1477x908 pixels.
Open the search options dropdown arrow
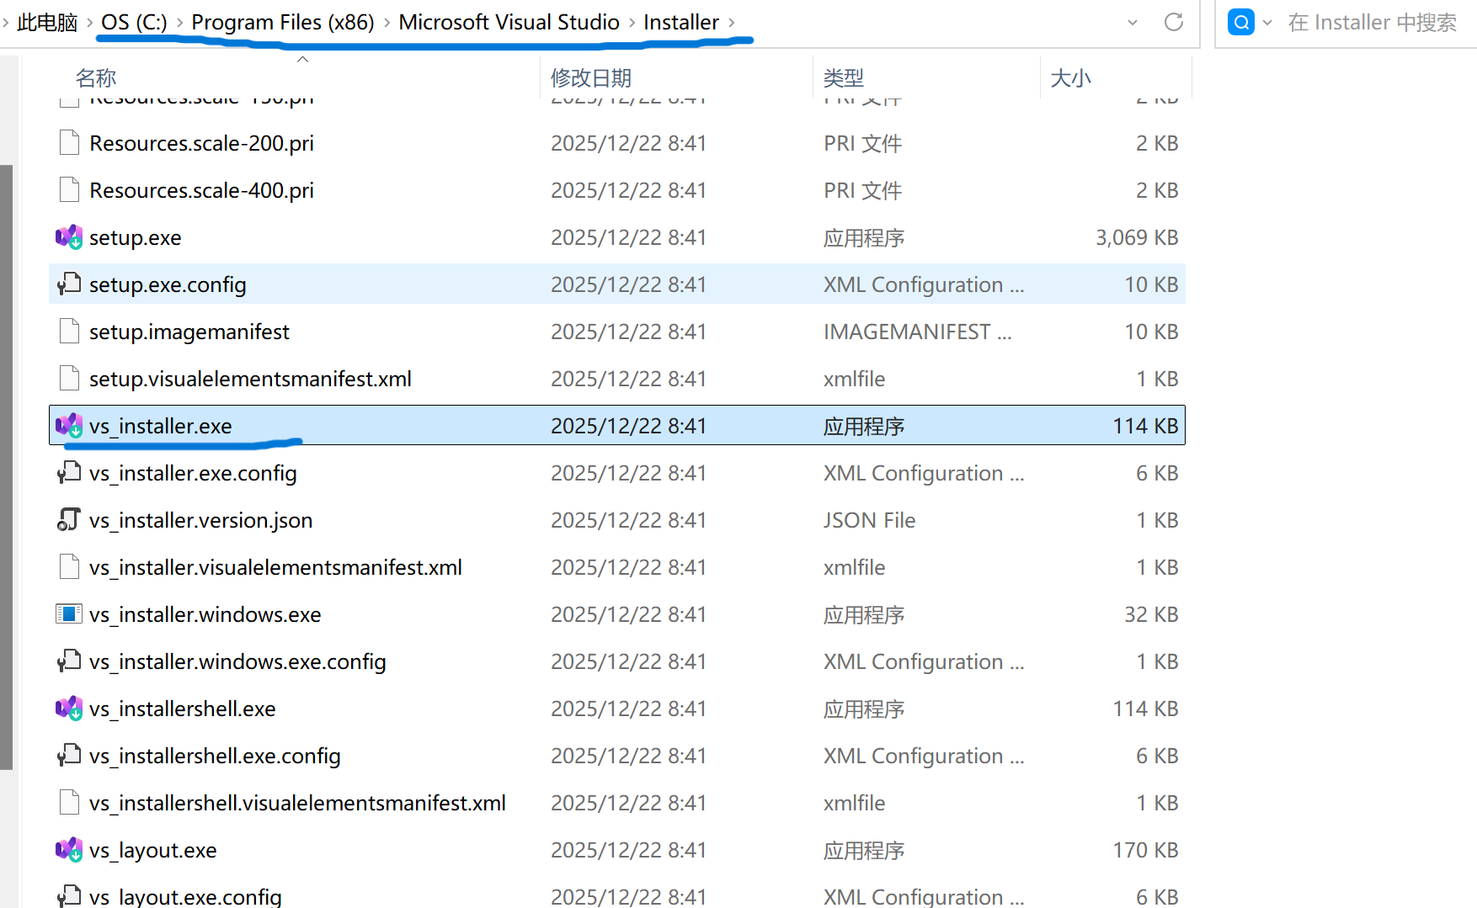[1267, 23]
